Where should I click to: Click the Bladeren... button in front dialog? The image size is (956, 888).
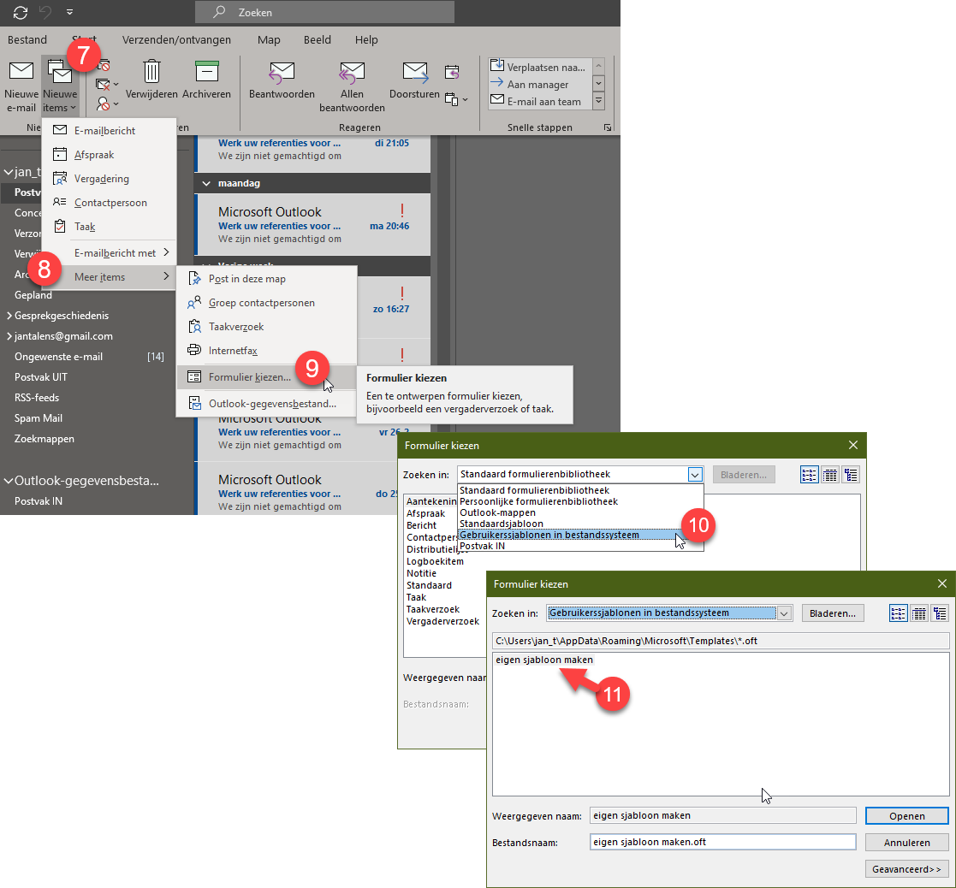point(832,613)
